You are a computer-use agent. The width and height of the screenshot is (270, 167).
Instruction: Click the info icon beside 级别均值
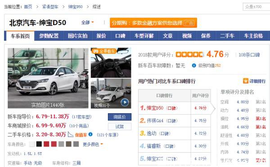194,65
